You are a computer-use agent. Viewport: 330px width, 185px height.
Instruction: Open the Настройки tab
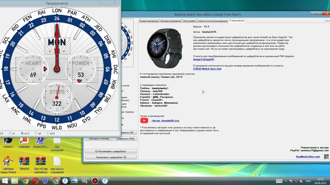(189, 21)
